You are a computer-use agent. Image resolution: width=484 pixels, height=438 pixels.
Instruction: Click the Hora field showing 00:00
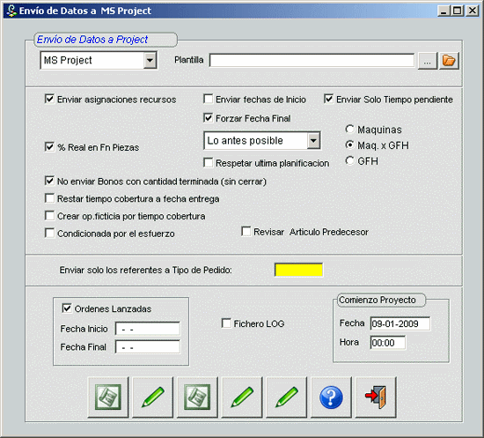[x=388, y=343]
